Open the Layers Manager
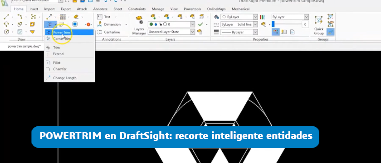The height and width of the screenshot is (163, 381). 139,25
